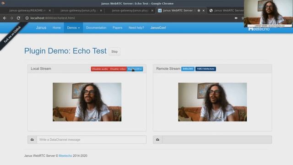The image size is (293, 165).
Task: Open the Papers page
Action: (117, 27)
